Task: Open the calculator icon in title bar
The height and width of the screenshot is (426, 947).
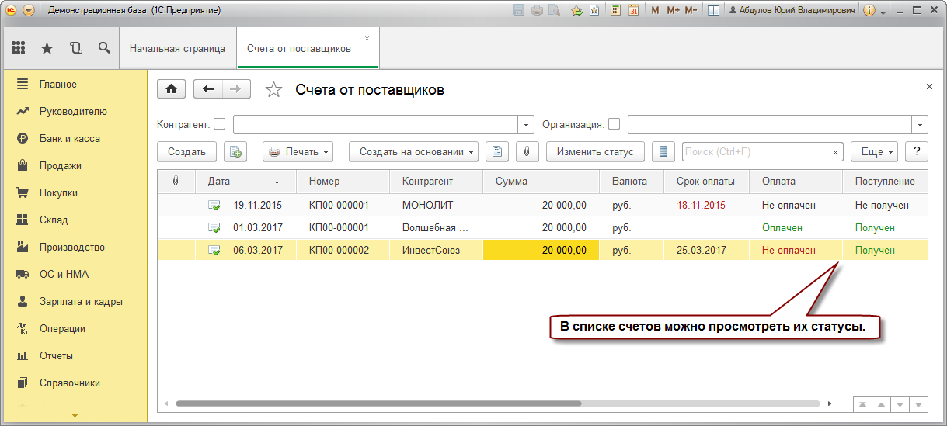Action: pos(615,11)
